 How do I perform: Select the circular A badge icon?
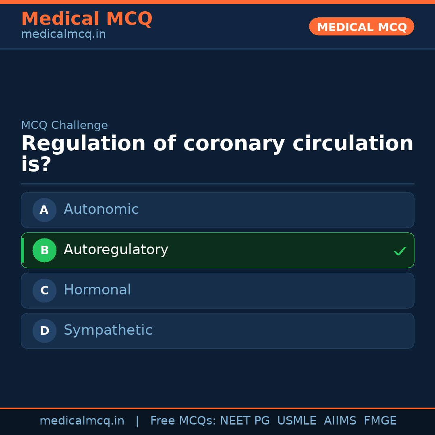[44, 210]
